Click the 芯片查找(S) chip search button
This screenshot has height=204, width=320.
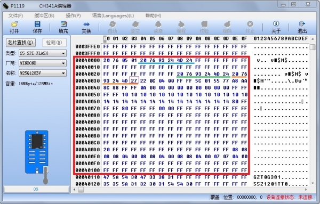coord(21,43)
